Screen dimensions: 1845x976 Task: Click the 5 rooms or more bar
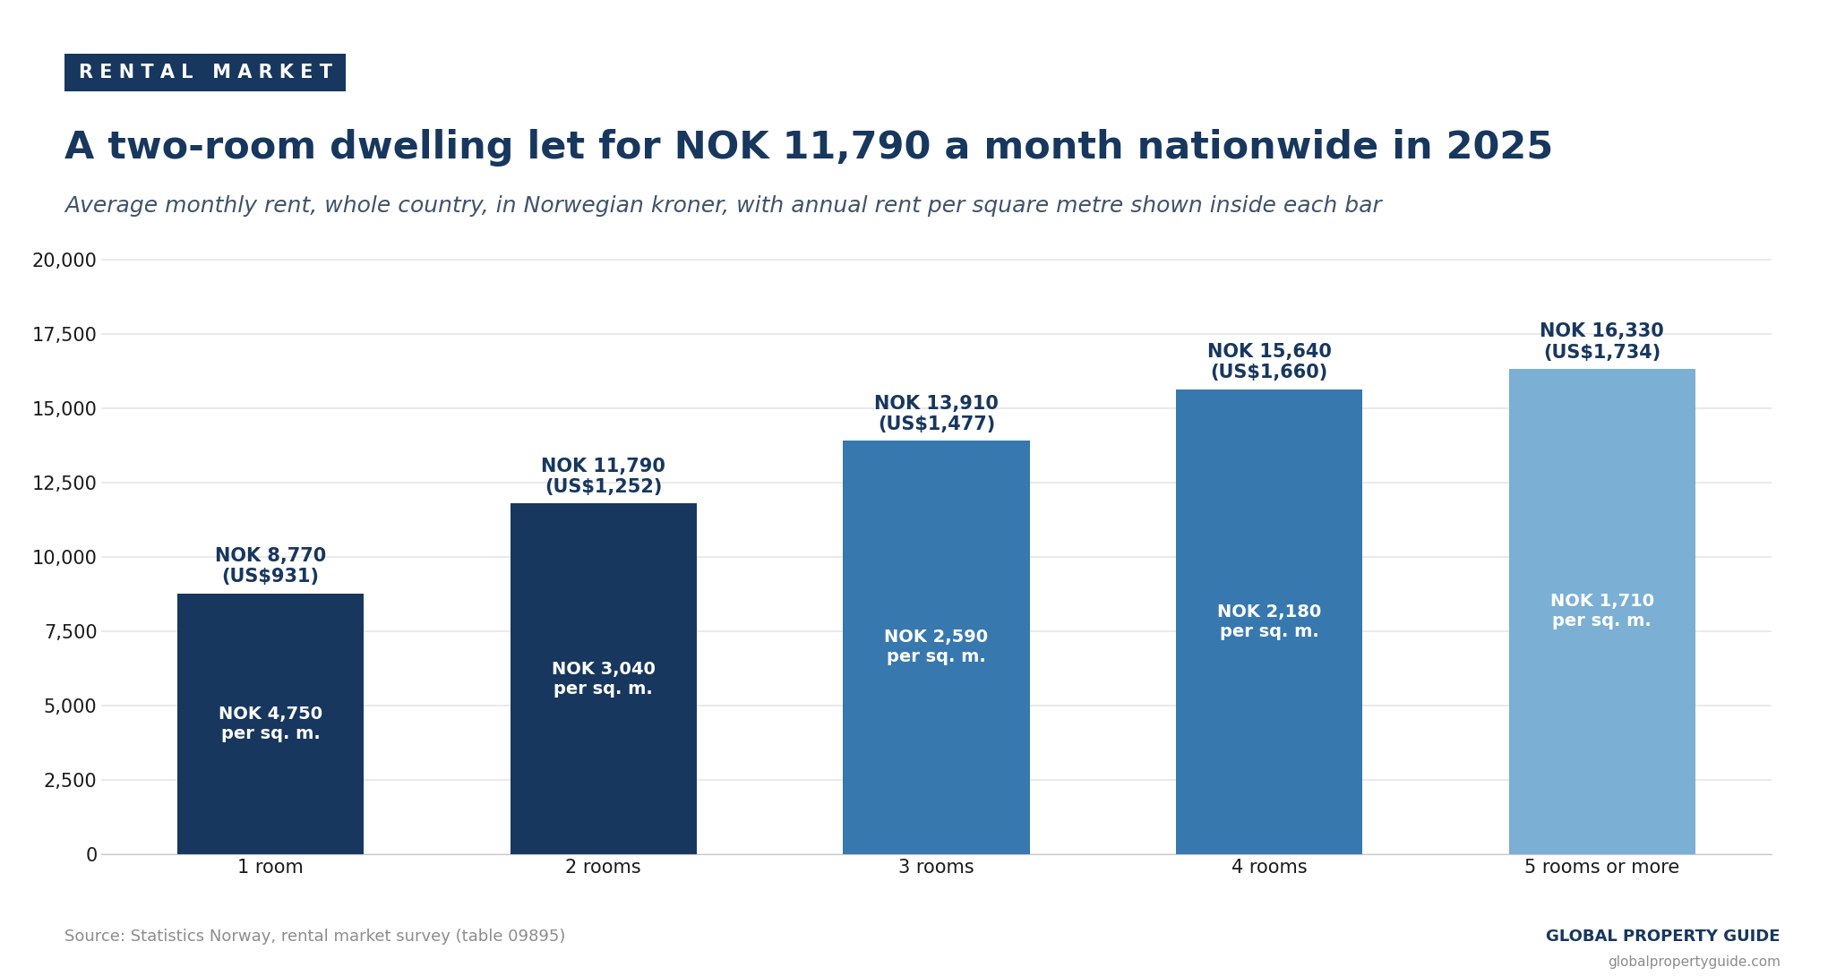(1602, 612)
